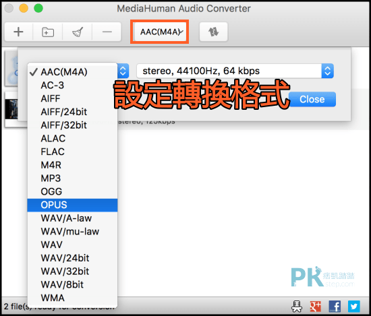The width and height of the screenshot is (371, 316).
Task: Click the first file's thumbnail in list
Action: (11, 68)
